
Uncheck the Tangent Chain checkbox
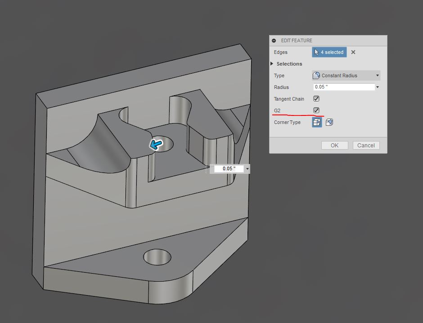point(316,98)
